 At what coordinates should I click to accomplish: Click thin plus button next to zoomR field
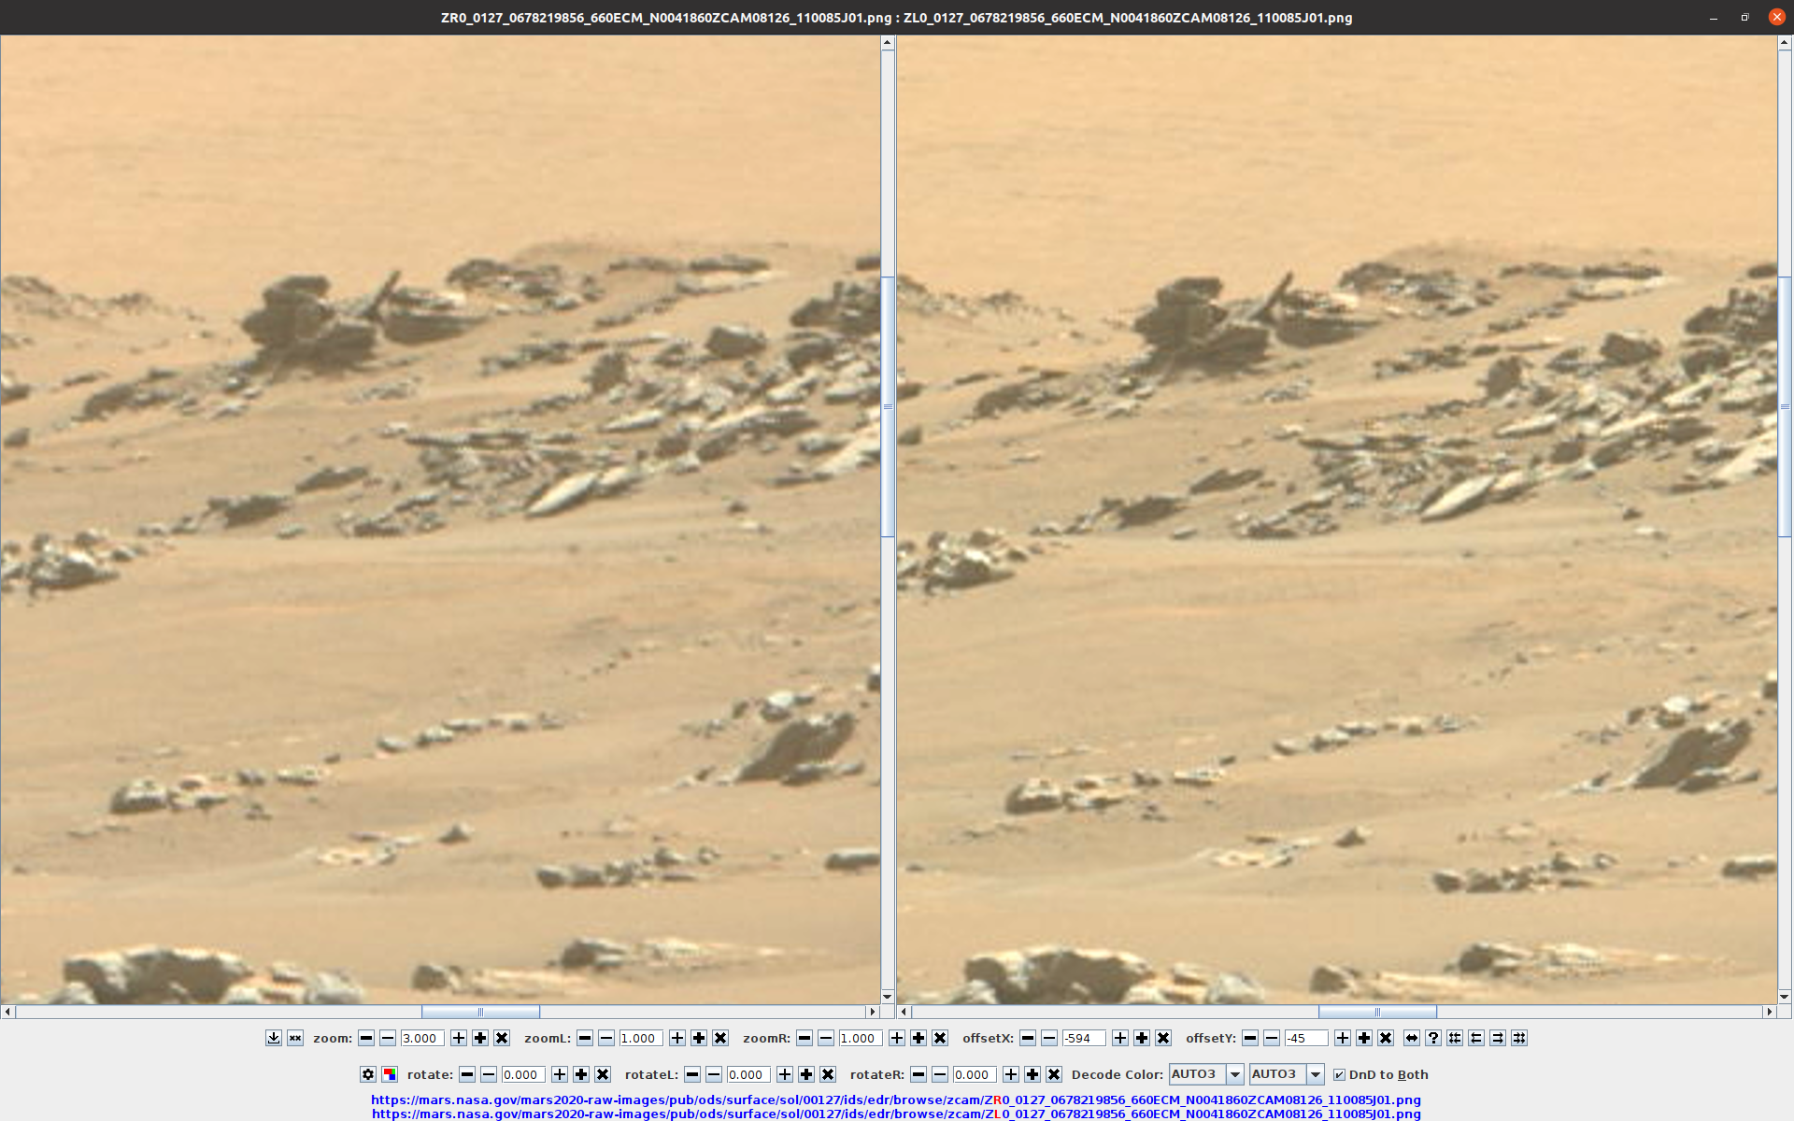897,1038
